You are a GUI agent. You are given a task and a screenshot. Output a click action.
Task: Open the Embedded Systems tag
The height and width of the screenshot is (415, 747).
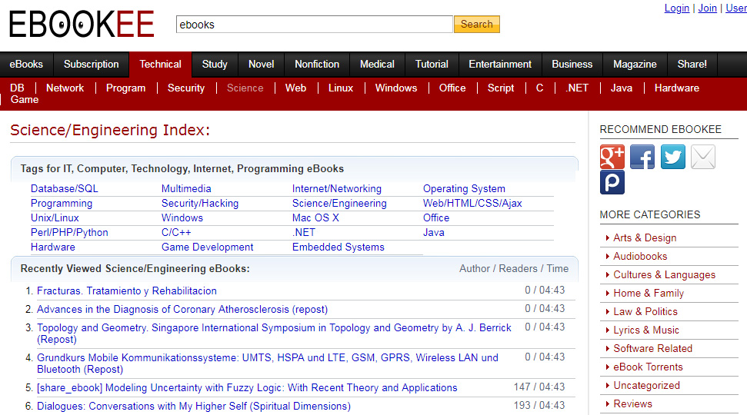coord(338,247)
